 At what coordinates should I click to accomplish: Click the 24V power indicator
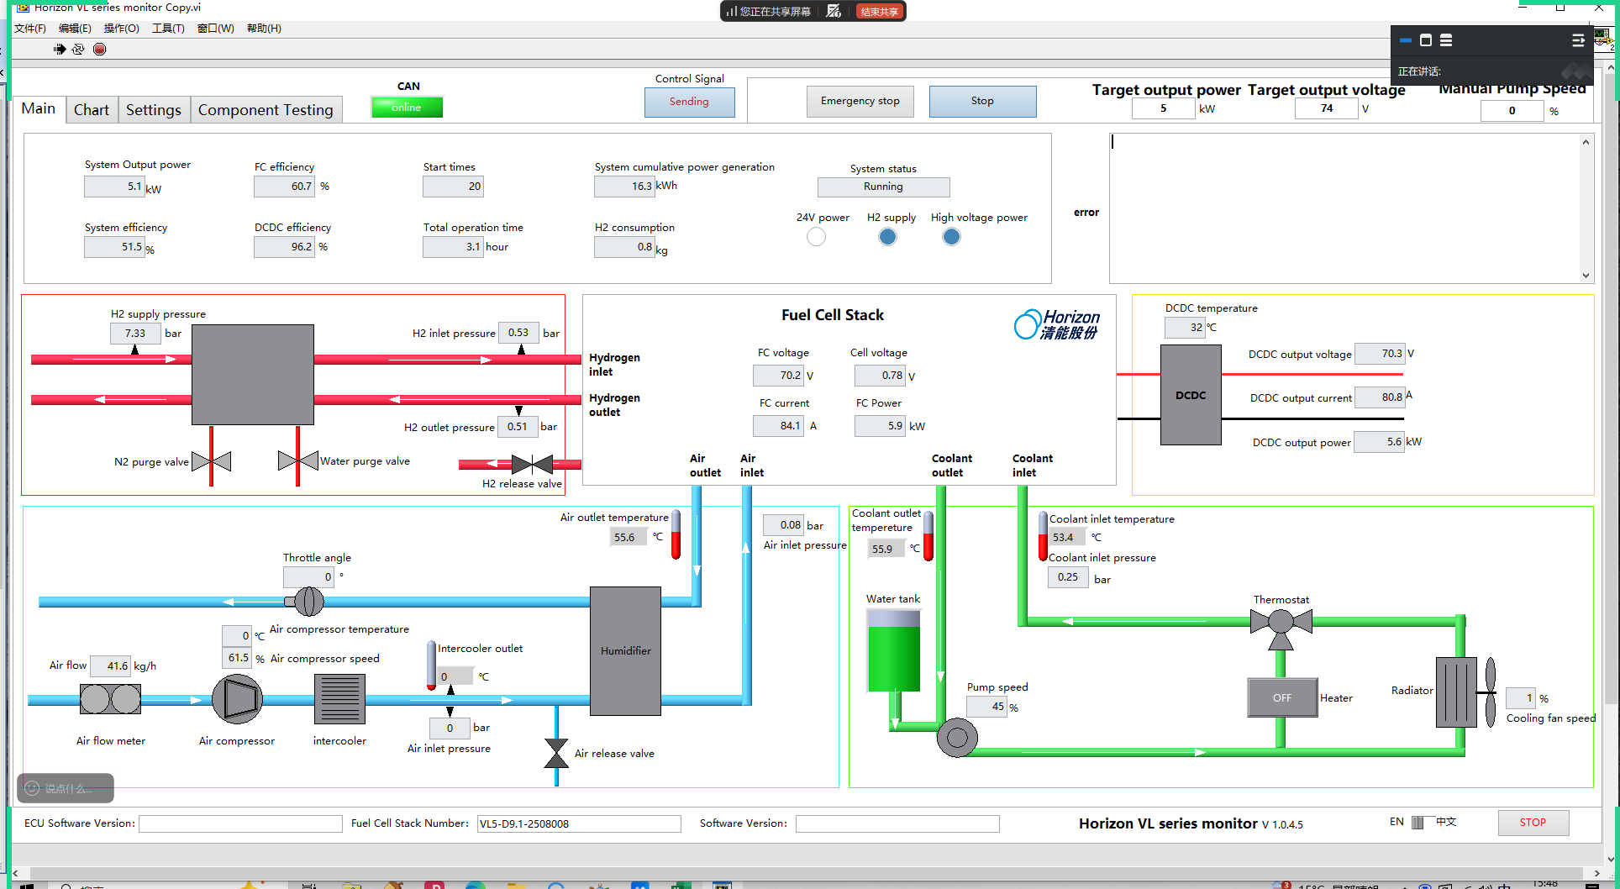point(816,237)
